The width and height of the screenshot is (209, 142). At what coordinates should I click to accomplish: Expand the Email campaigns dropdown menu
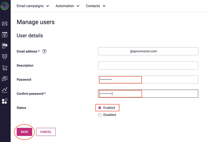[x=33, y=6]
